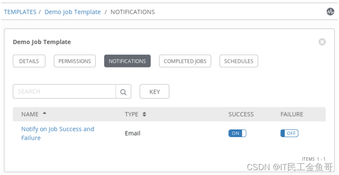Sort by the Name column arrow
The width and height of the screenshot is (339, 175).
point(44,113)
